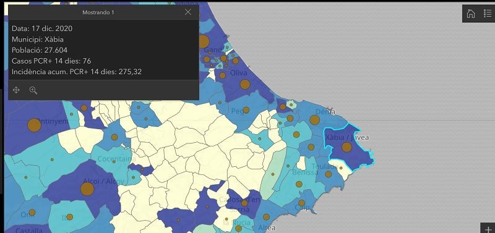Viewport: 495px width, 233px height.
Task: Click the Pego brown circle marker
Action: pyautogui.click(x=246, y=110)
